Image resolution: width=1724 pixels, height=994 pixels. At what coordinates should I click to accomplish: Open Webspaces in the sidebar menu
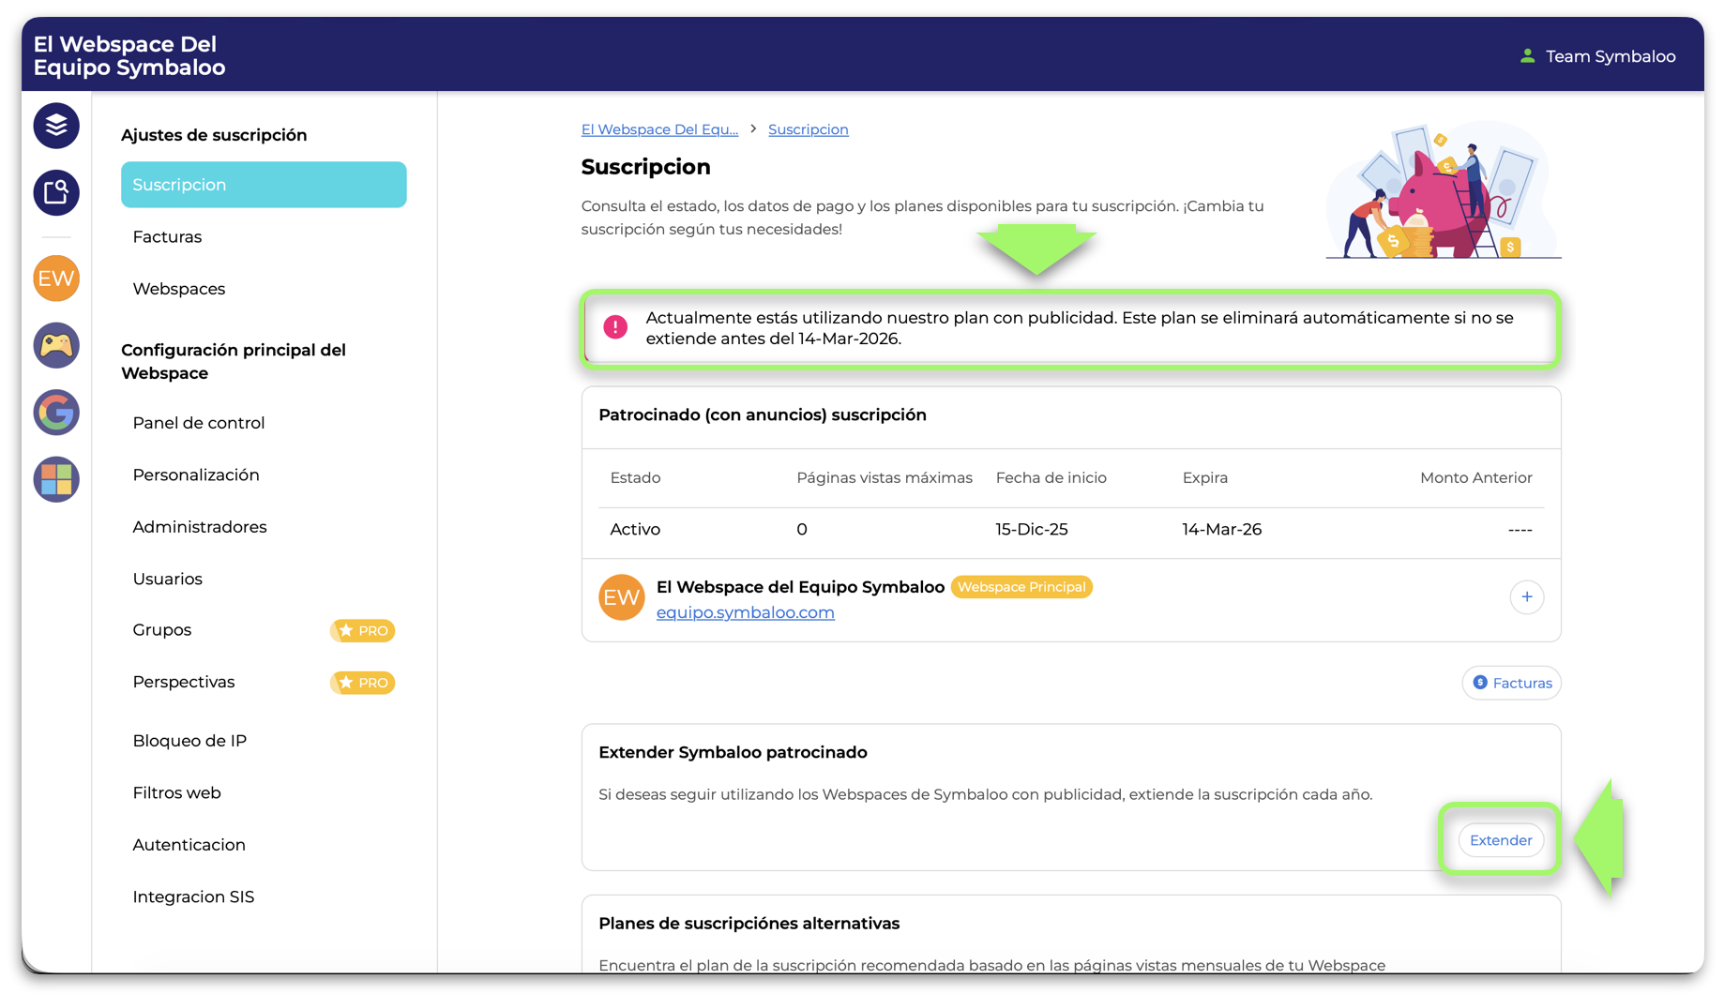(179, 289)
